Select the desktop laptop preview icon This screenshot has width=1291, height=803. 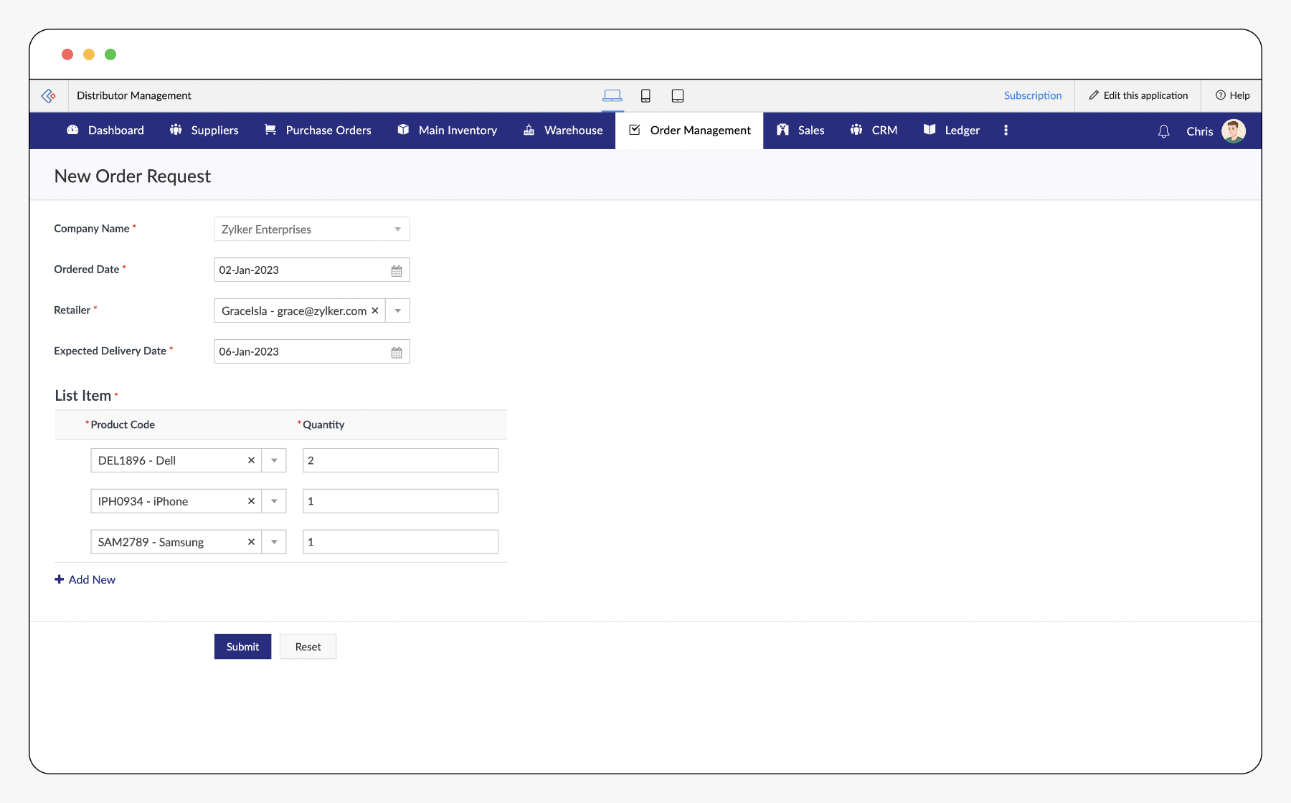612,95
